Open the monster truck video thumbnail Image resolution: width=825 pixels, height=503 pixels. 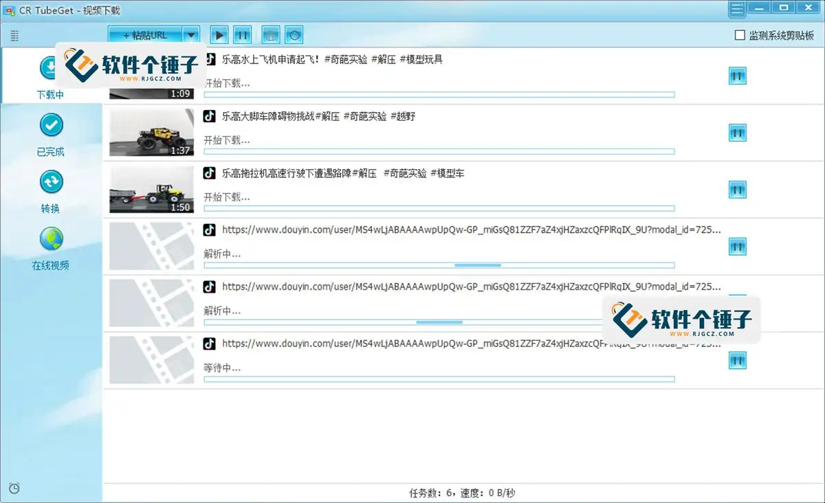click(x=152, y=133)
